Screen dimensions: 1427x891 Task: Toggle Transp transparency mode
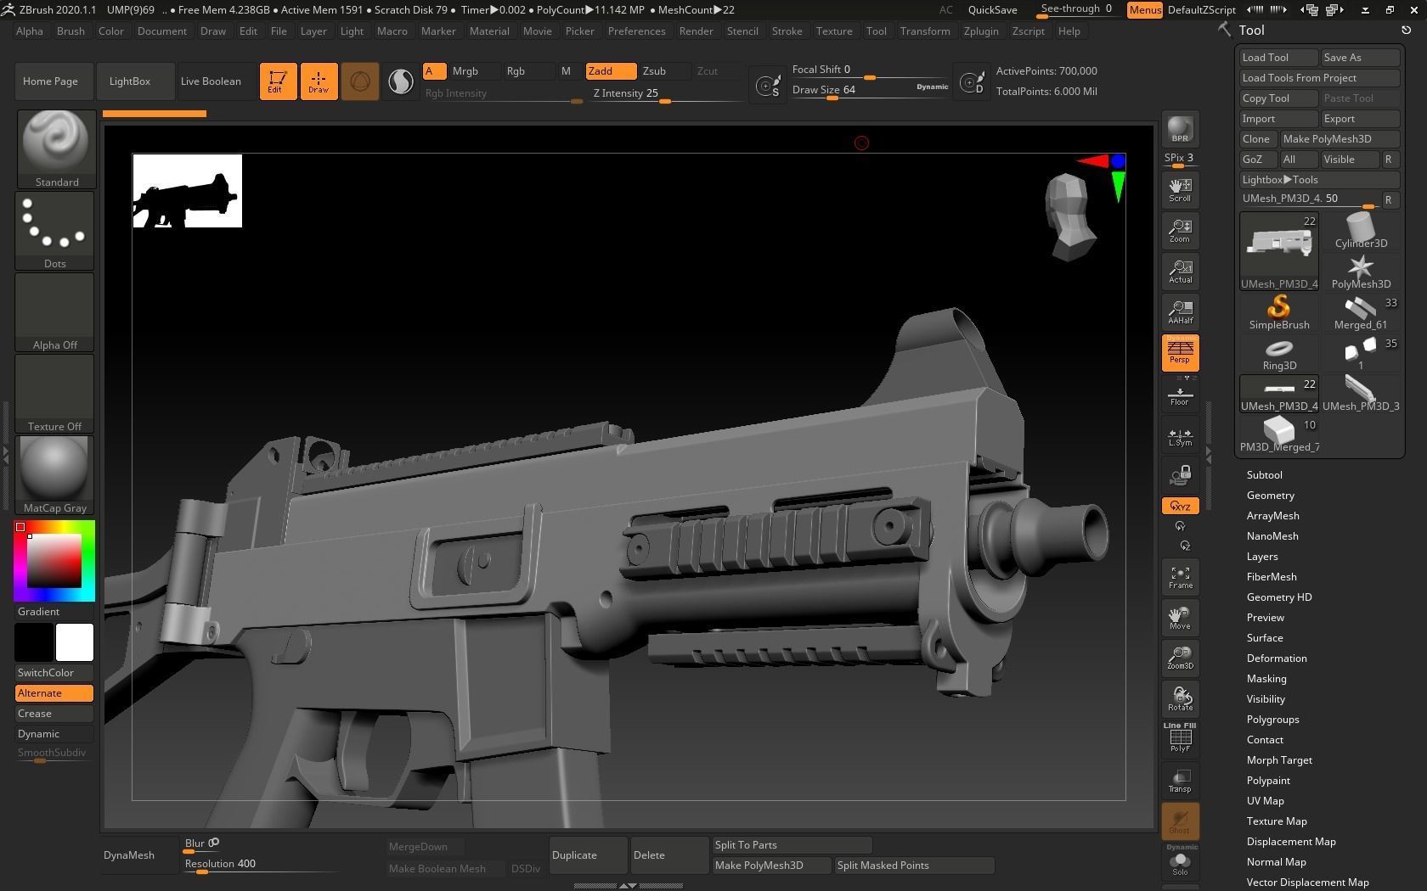[1180, 781]
